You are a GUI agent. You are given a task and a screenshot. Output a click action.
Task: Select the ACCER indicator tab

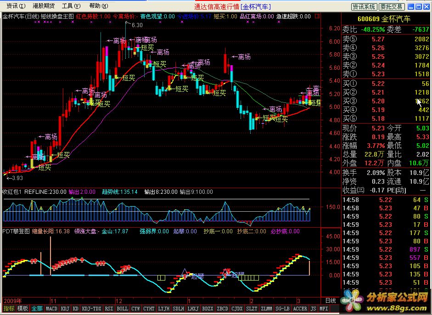(300, 309)
